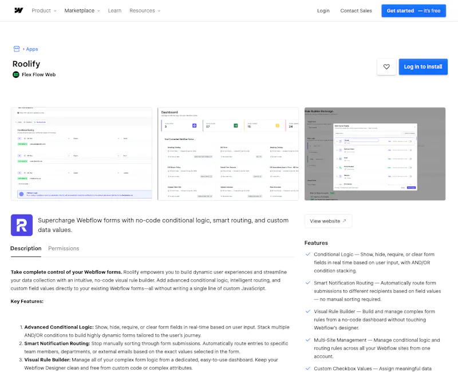Open the Dashboard screenshot thumbnail
The width and height of the screenshot is (458, 372).
click(x=228, y=154)
